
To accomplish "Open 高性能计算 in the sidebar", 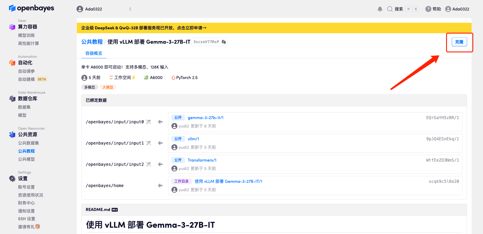I will coord(29,43).
